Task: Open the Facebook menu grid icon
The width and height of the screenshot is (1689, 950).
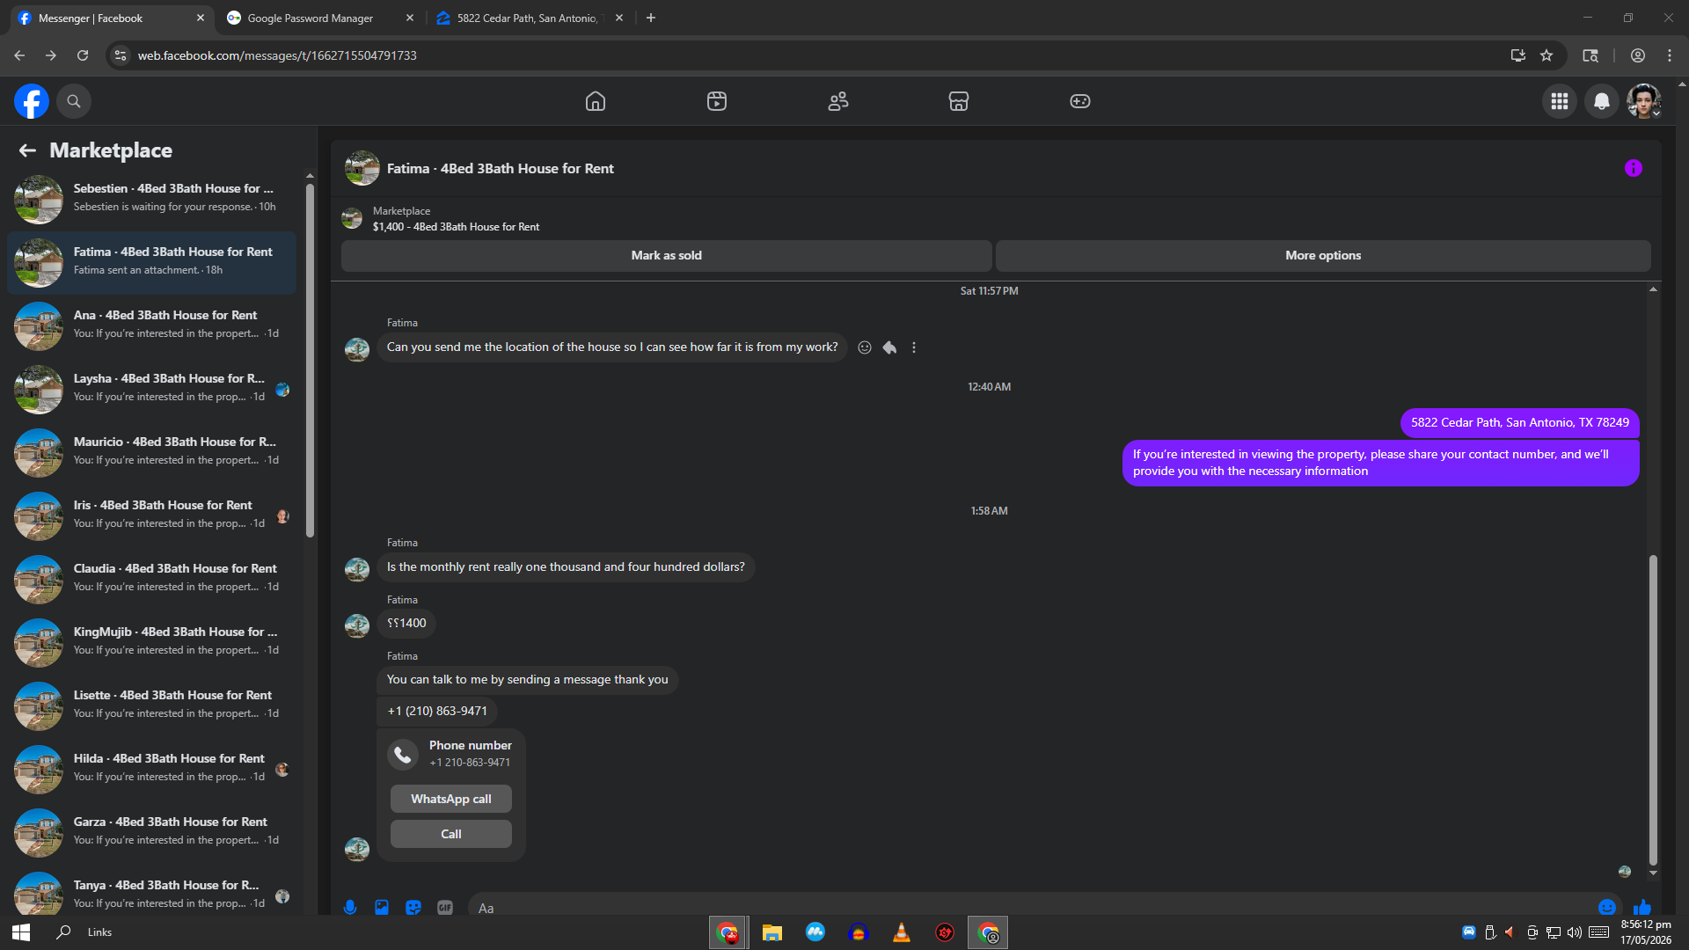Action: coord(1560,101)
